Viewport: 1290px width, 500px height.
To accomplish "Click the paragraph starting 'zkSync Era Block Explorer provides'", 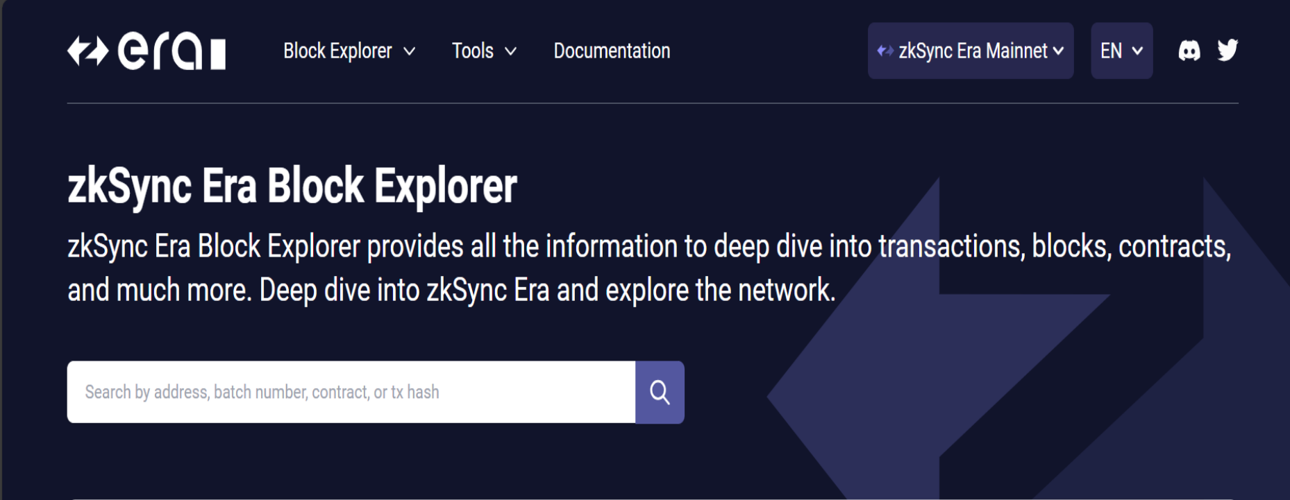I will click(649, 268).
